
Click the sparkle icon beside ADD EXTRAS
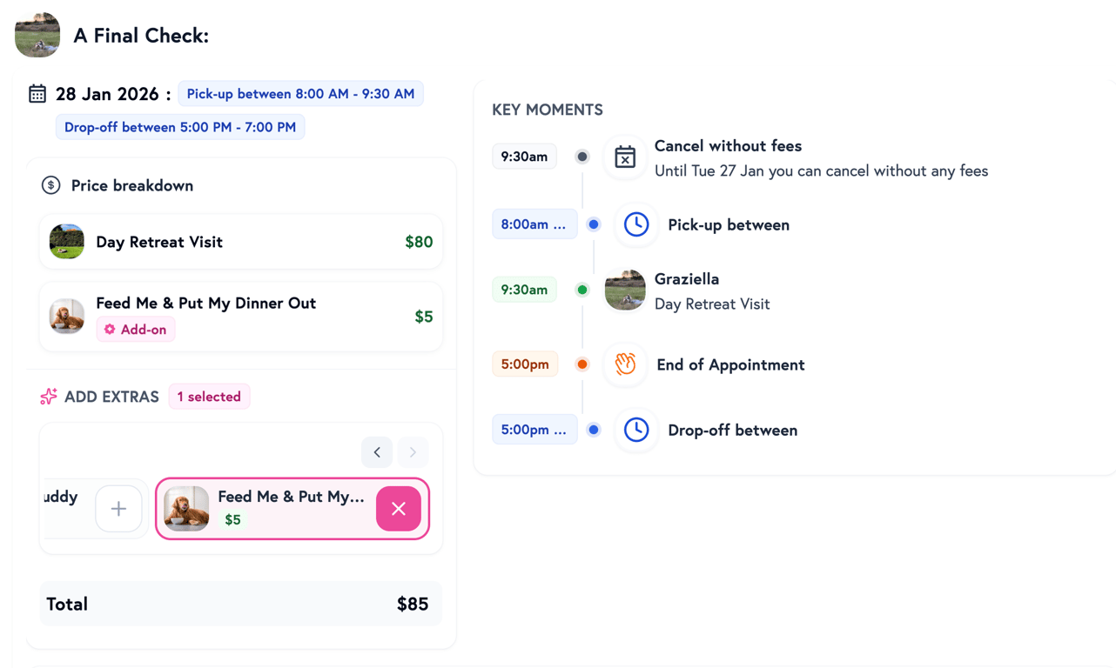coord(49,397)
